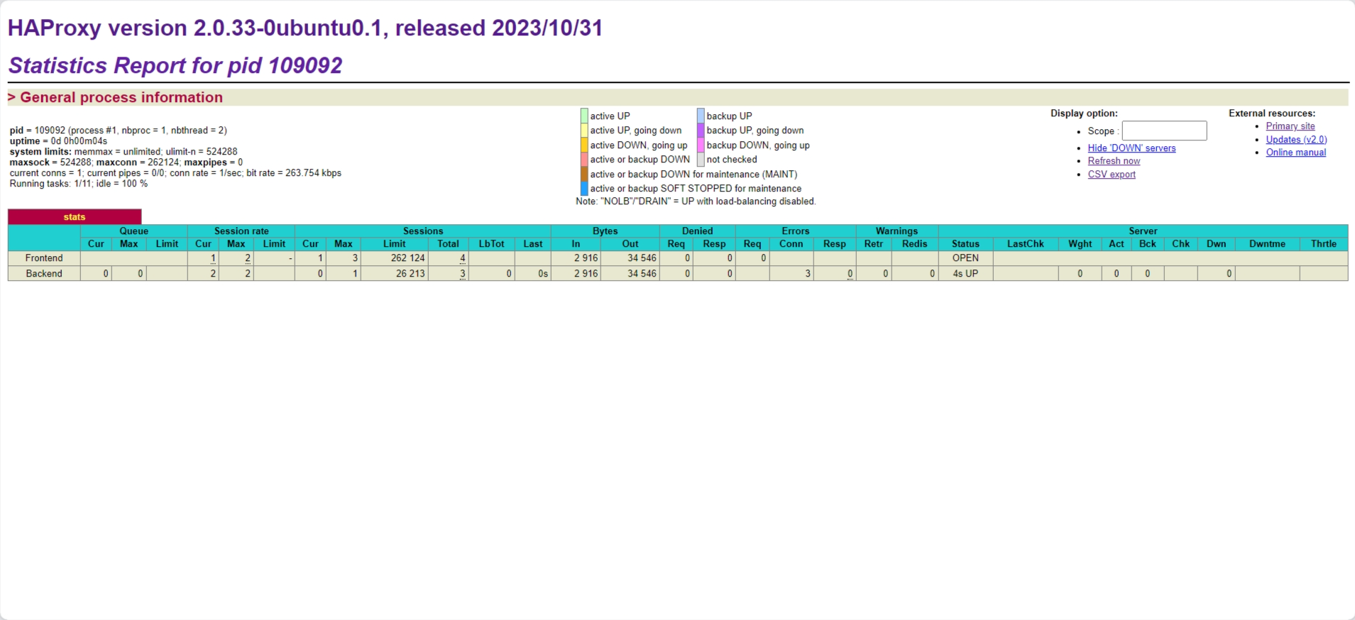
Task: Click the stats proxy header
Action: tap(75, 217)
